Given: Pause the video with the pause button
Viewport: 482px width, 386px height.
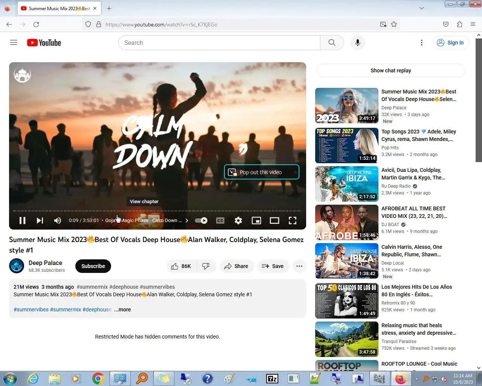Looking at the screenshot, I should pyautogui.click(x=22, y=221).
